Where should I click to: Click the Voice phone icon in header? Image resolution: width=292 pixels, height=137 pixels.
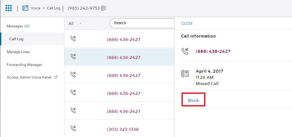[25, 8]
